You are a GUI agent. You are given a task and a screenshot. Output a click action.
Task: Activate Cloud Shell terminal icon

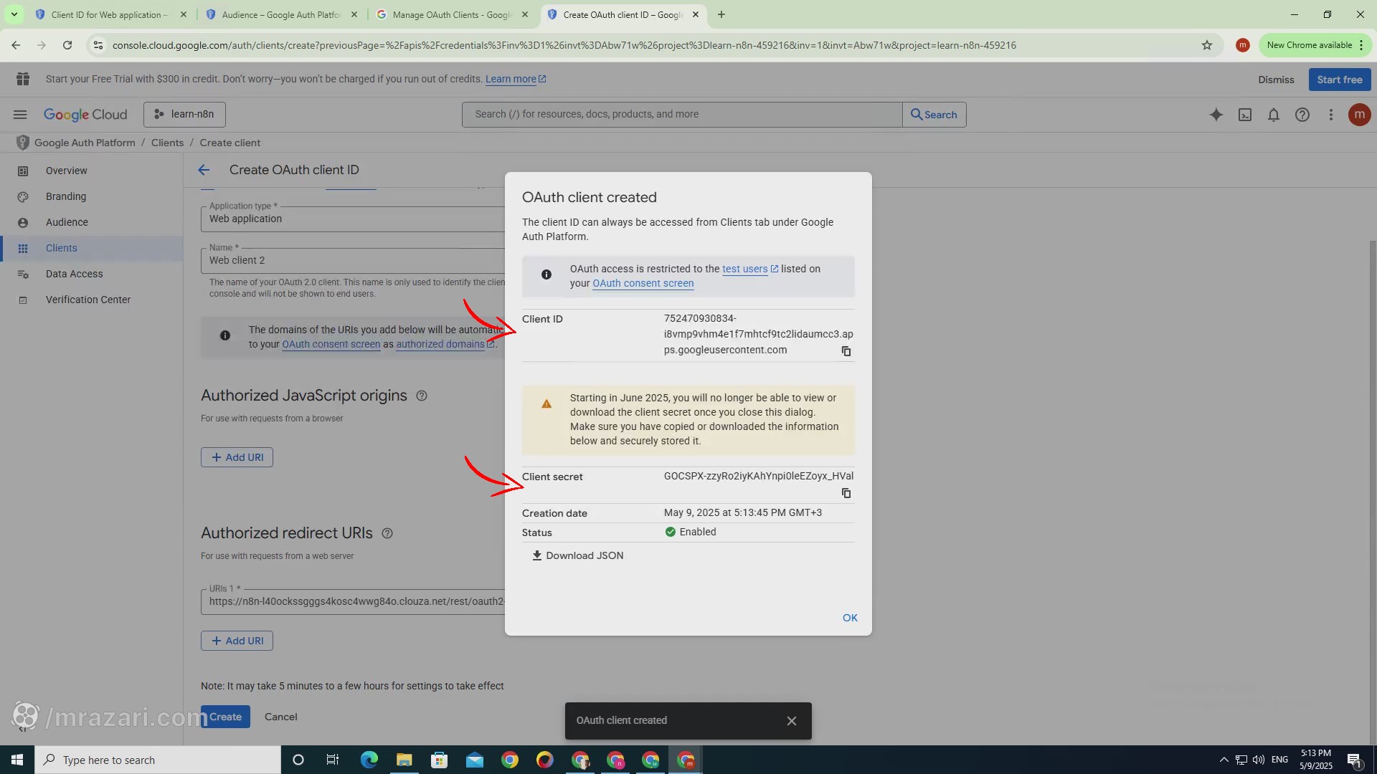point(1245,115)
